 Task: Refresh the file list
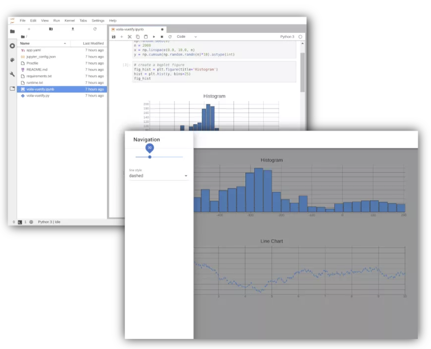(x=95, y=29)
